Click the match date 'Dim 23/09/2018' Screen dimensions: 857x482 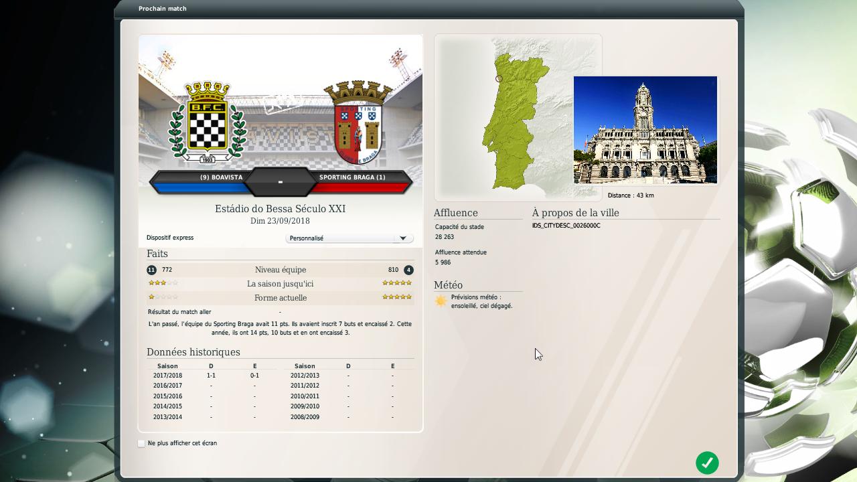click(280, 221)
